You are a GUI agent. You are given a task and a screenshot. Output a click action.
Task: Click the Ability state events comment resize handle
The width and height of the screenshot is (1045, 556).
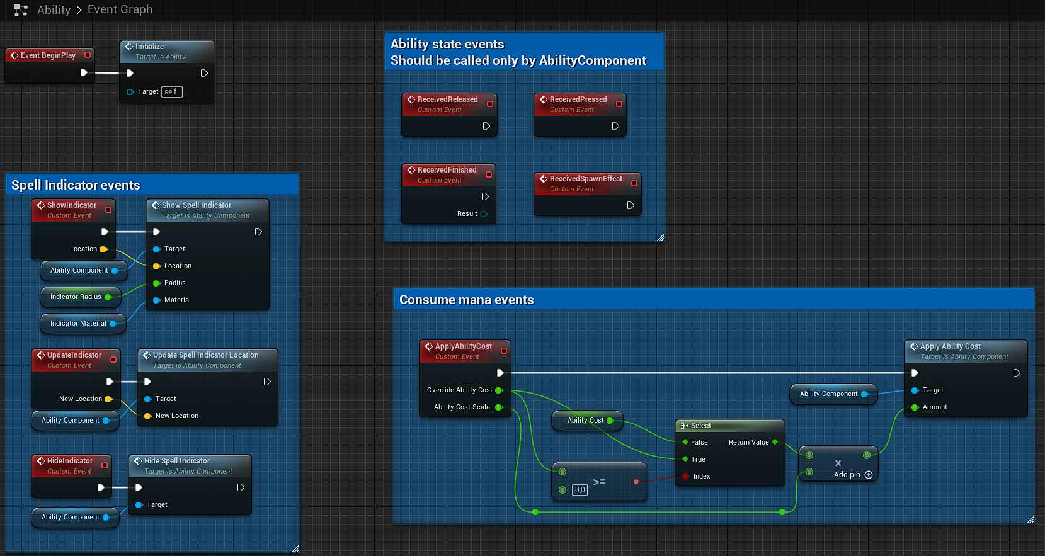pyautogui.click(x=660, y=237)
